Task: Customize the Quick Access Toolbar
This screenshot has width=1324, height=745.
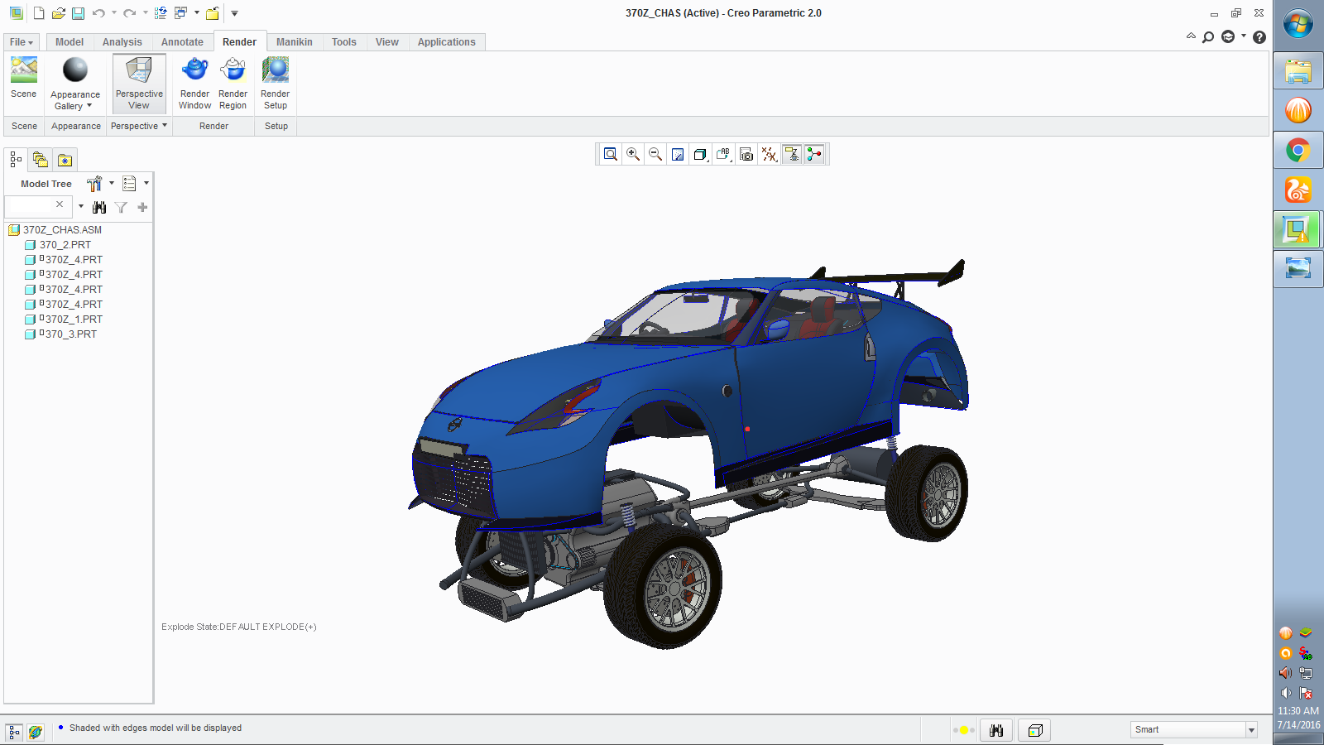Action: pyautogui.click(x=234, y=13)
